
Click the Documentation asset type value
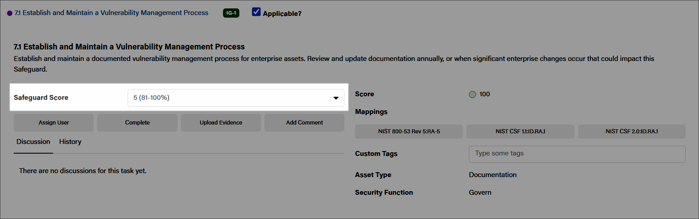[493, 175]
